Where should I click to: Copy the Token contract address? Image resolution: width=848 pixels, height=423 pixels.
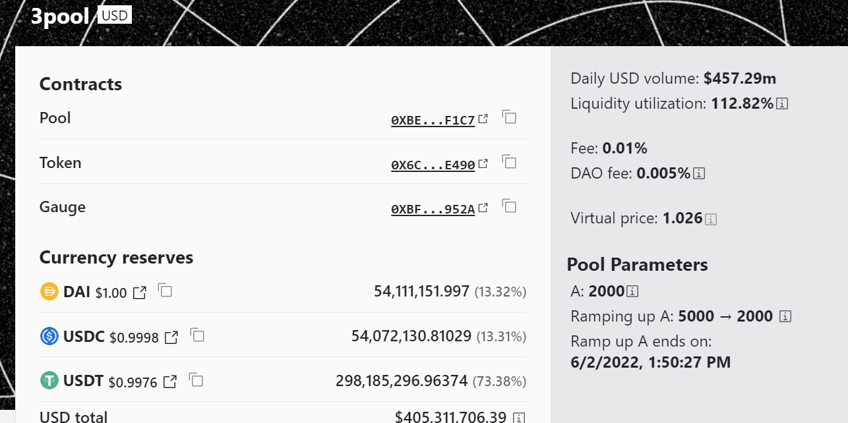coord(509,162)
